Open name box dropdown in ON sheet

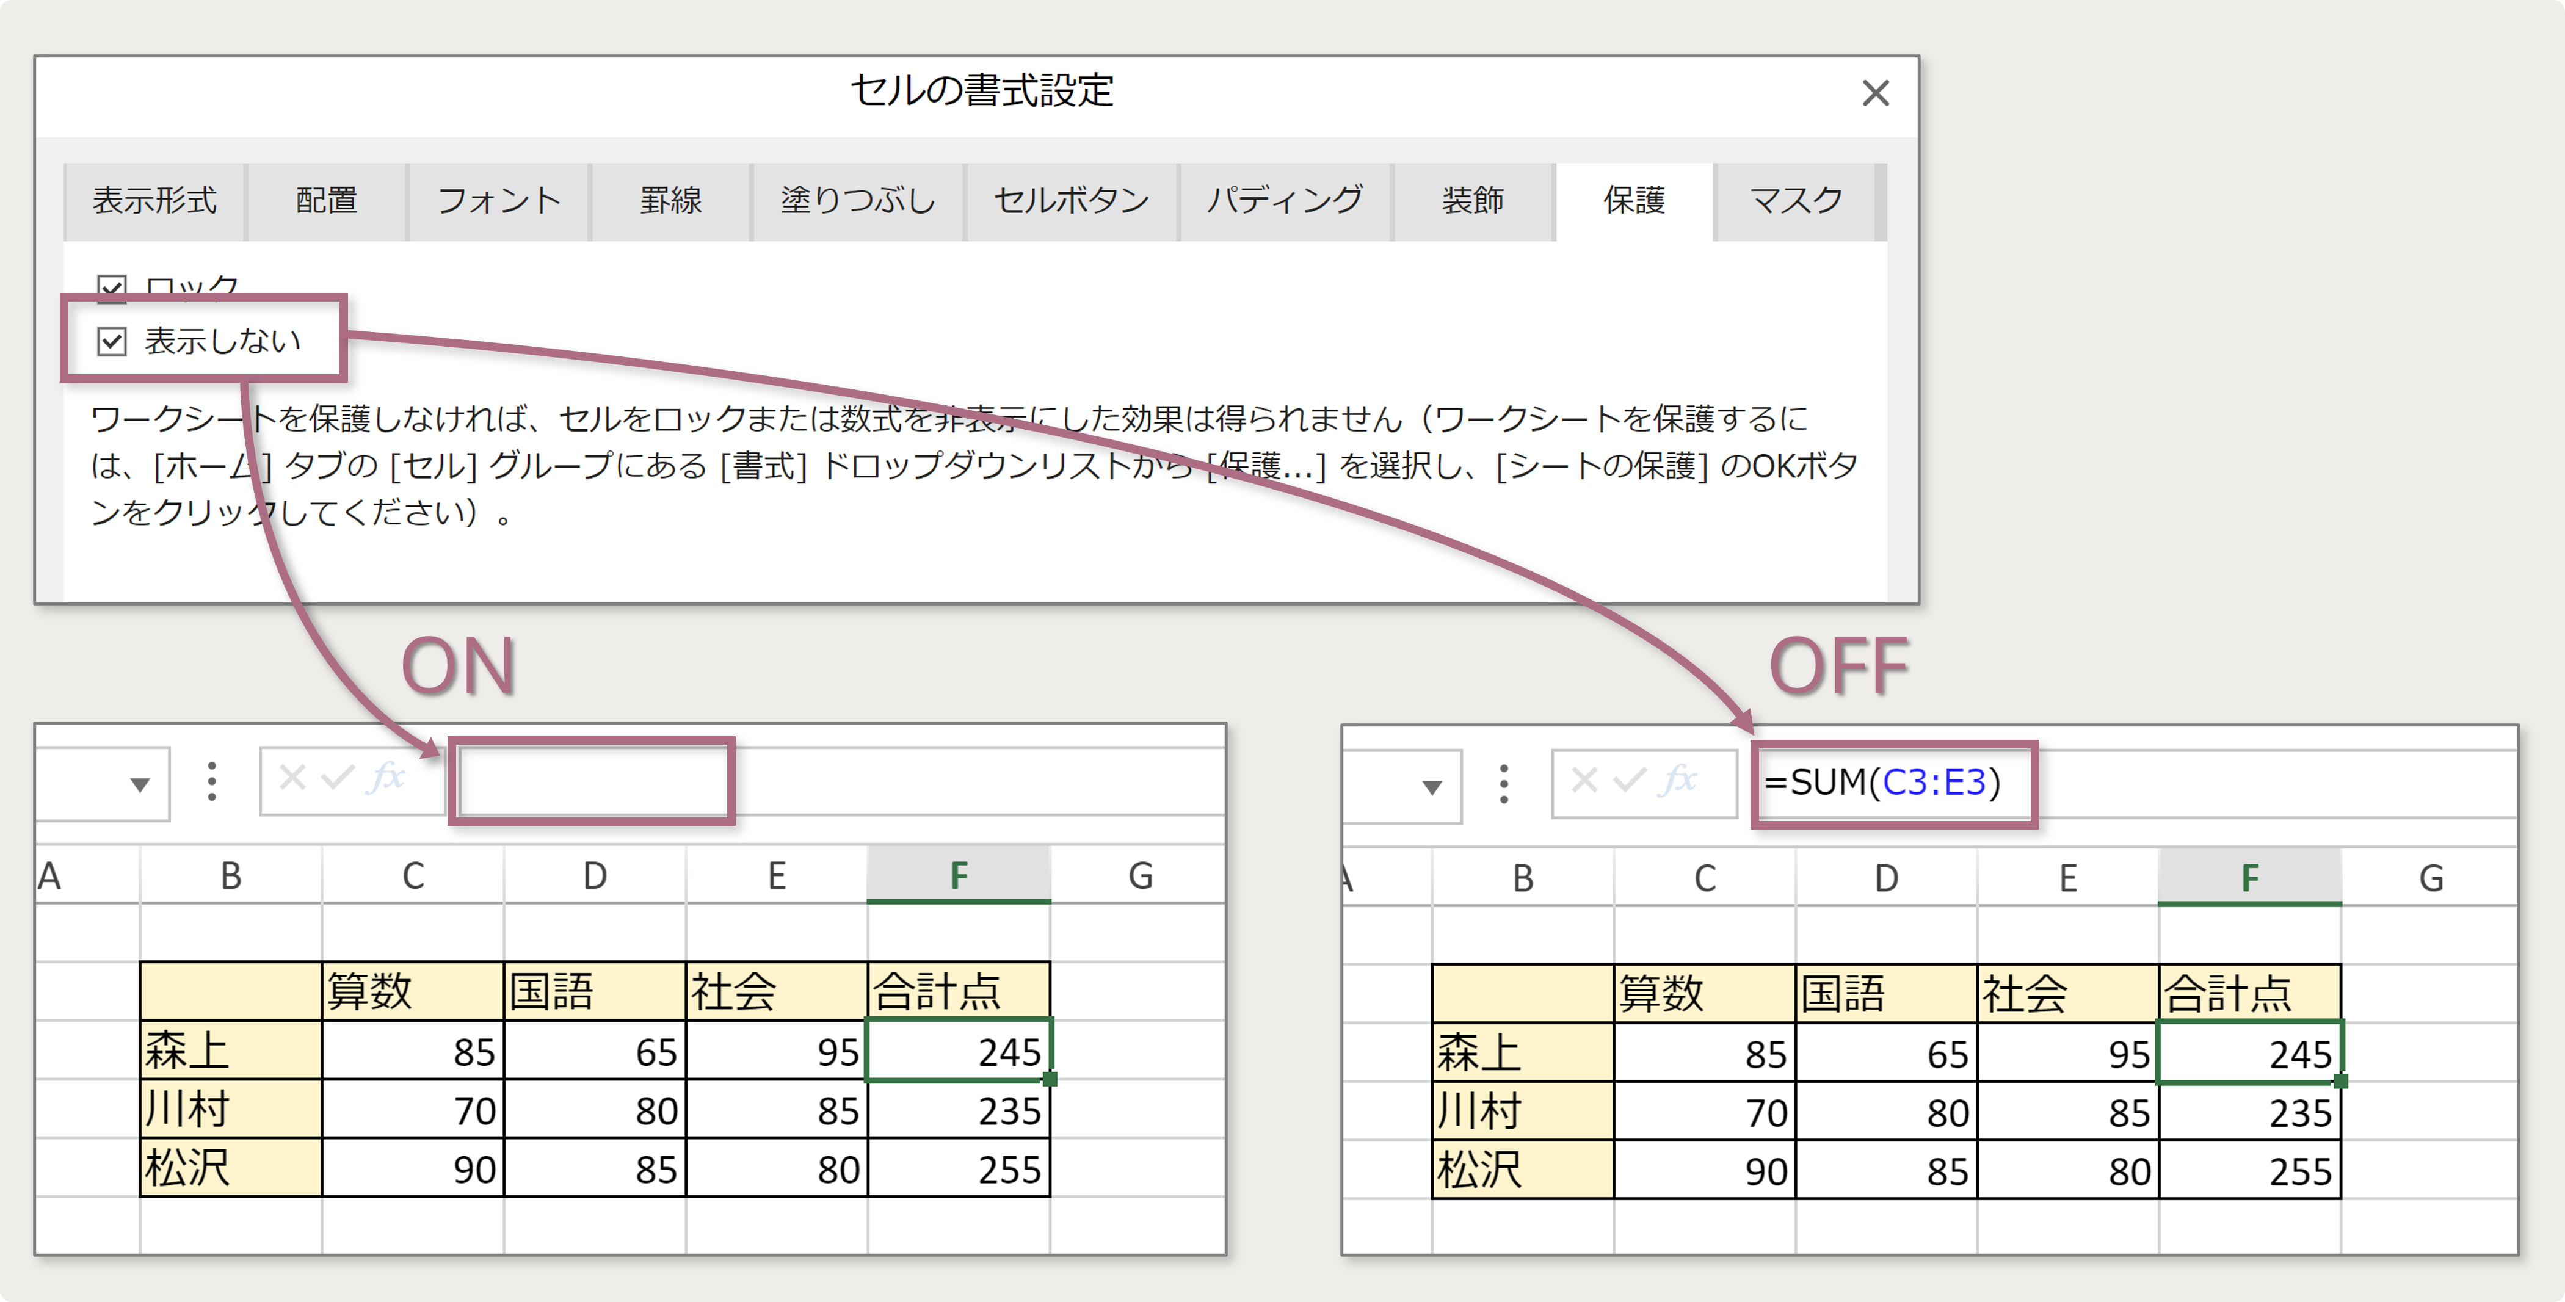coord(140,784)
